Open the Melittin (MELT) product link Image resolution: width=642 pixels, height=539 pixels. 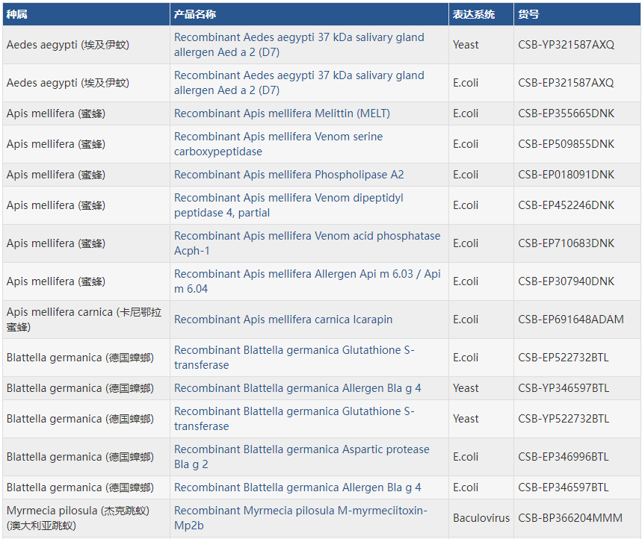pyautogui.click(x=282, y=113)
